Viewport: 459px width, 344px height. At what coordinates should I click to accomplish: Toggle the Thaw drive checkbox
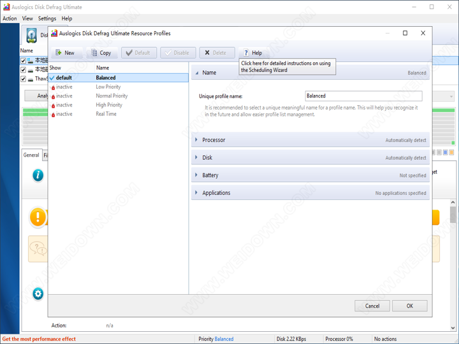tap(23, 79)
